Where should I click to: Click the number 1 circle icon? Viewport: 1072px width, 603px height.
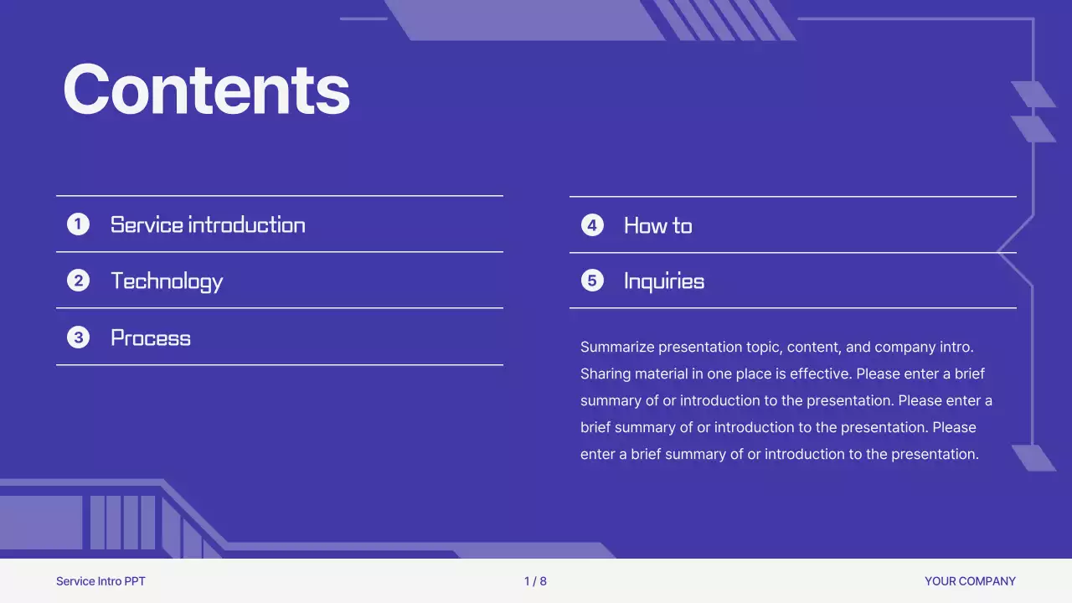pos(78,224)
